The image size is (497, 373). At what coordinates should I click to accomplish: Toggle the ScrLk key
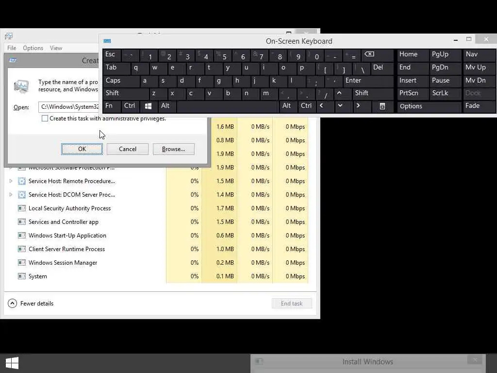(445, 93)
